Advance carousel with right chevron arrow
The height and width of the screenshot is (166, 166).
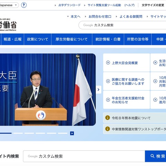click(x=99, y=90)
